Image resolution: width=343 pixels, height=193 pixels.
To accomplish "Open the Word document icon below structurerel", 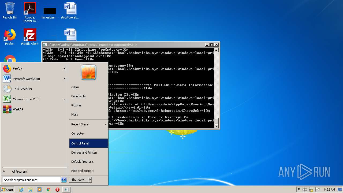I will pos(70,35).
